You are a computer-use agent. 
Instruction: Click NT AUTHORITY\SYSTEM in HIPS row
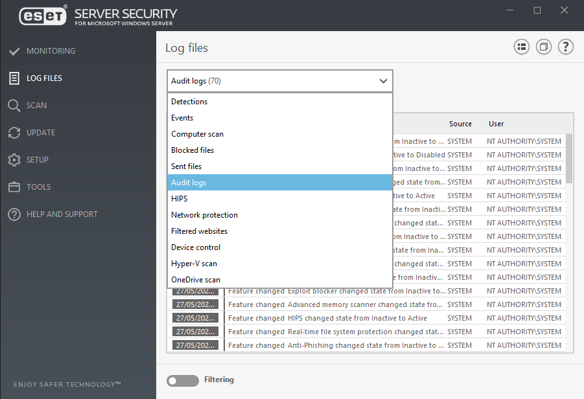524,318
